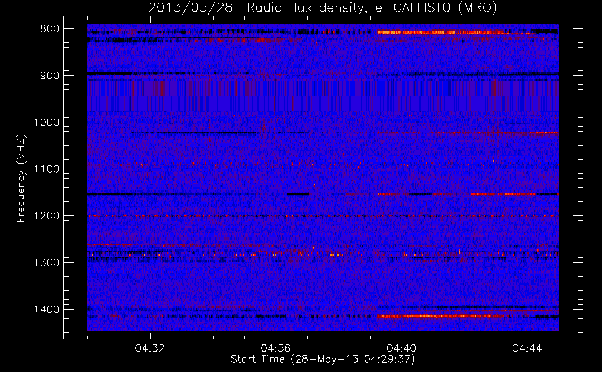Click the 04:36 time tick label

coord(276,348)
